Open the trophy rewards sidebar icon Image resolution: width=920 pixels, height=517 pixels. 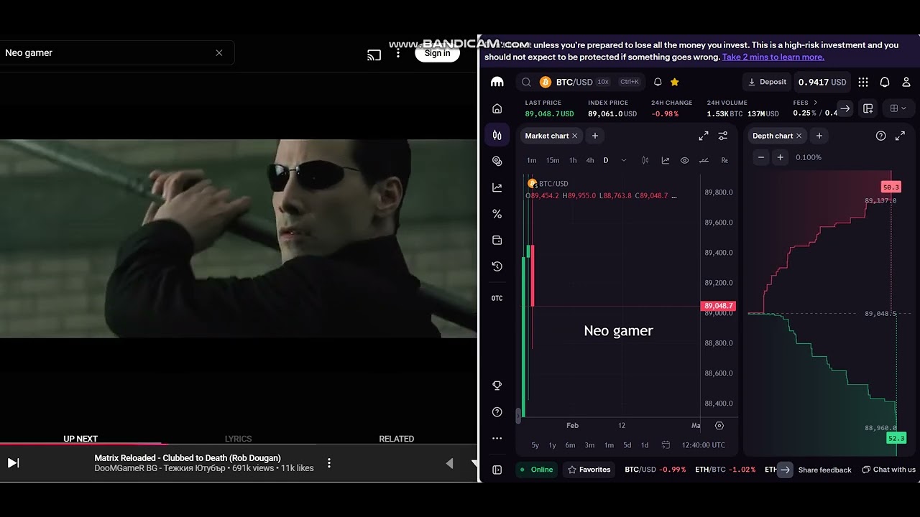pos(497,386)
